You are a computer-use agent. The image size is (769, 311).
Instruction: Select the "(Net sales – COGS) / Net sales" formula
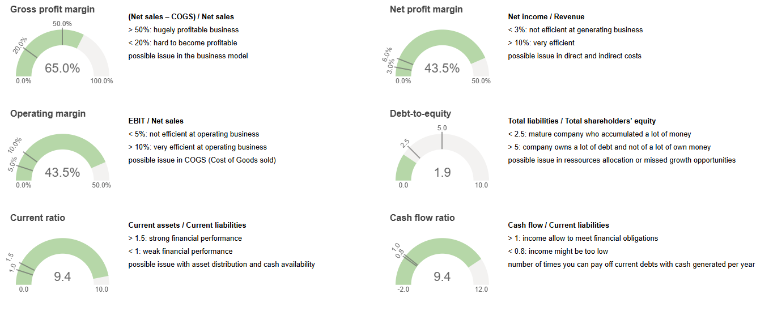pos(181,17)
